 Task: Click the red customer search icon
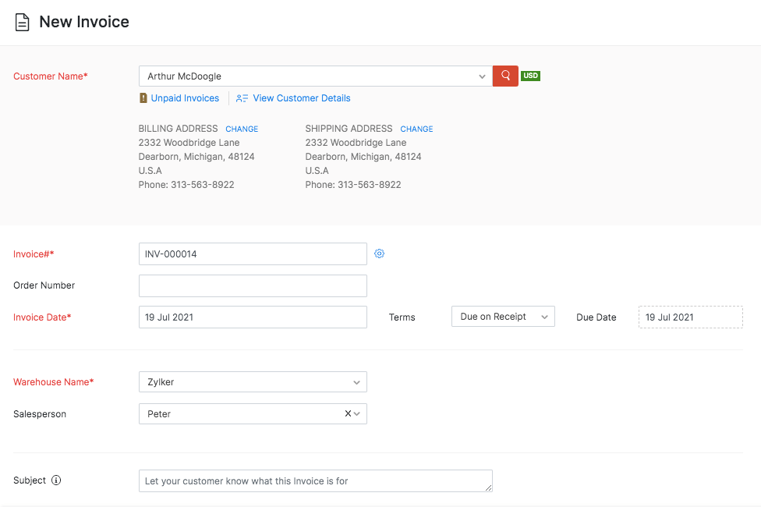coord(504,76)
